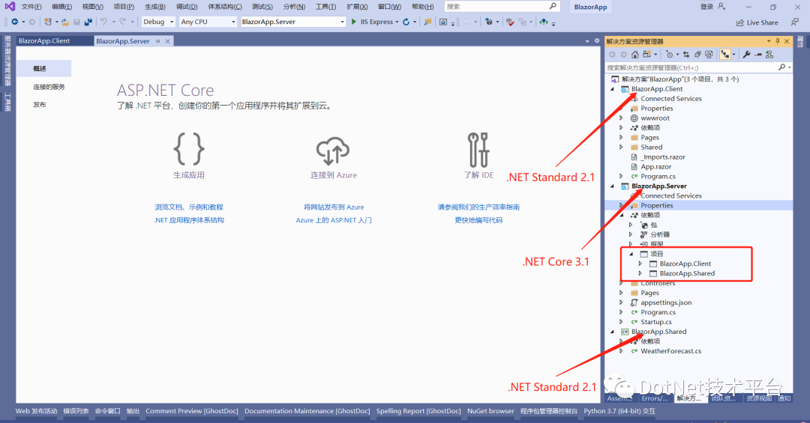The height and width of the screenshot is (423, 810).
Task: Click the View Class Diagram icon
Action: [x=769, y=54]
